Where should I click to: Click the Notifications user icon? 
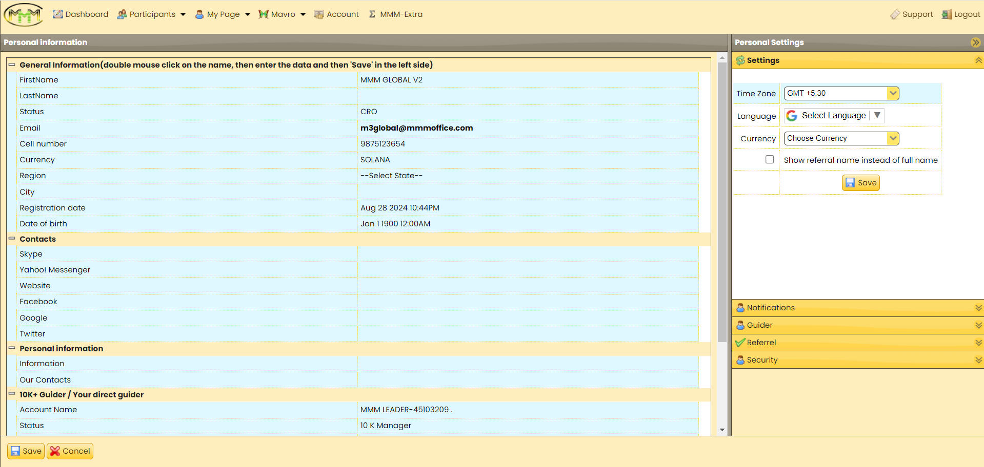(x=740, y=308)
